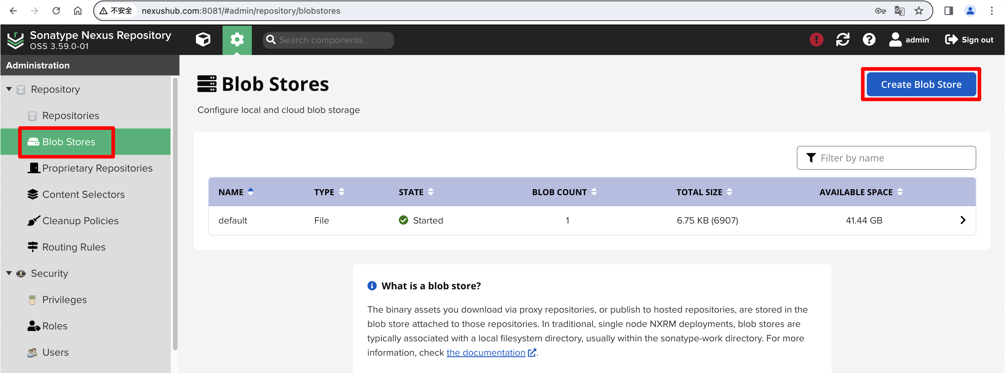Click the sidebar vertical scrollbar

click(x=175, y=214)
